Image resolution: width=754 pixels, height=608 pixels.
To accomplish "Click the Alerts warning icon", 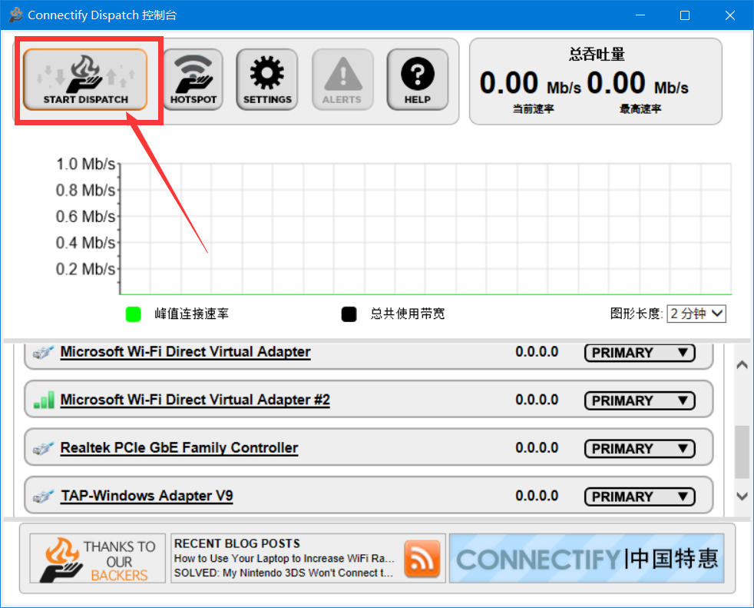I will pyautogui.click(x=342, y=79).
